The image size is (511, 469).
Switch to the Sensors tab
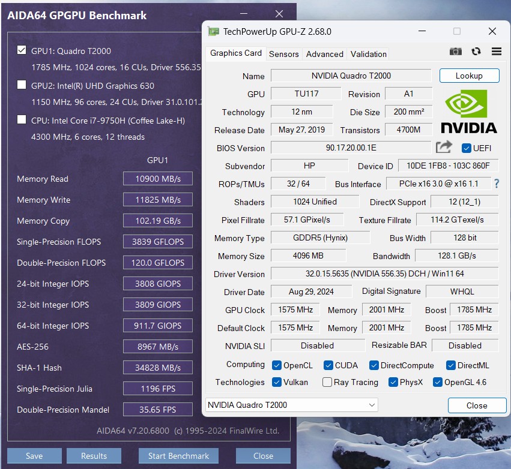point(283,54)
